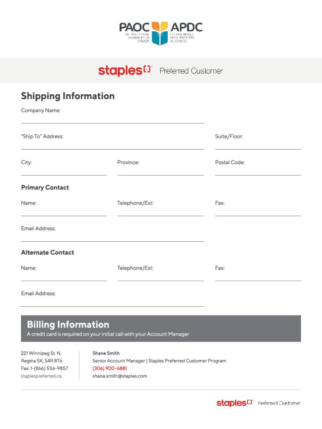The width and height of the screenshot is (322, 429).
Task: Open the shane.smith@staples.com email link
Action: click(x=120, y=376)
